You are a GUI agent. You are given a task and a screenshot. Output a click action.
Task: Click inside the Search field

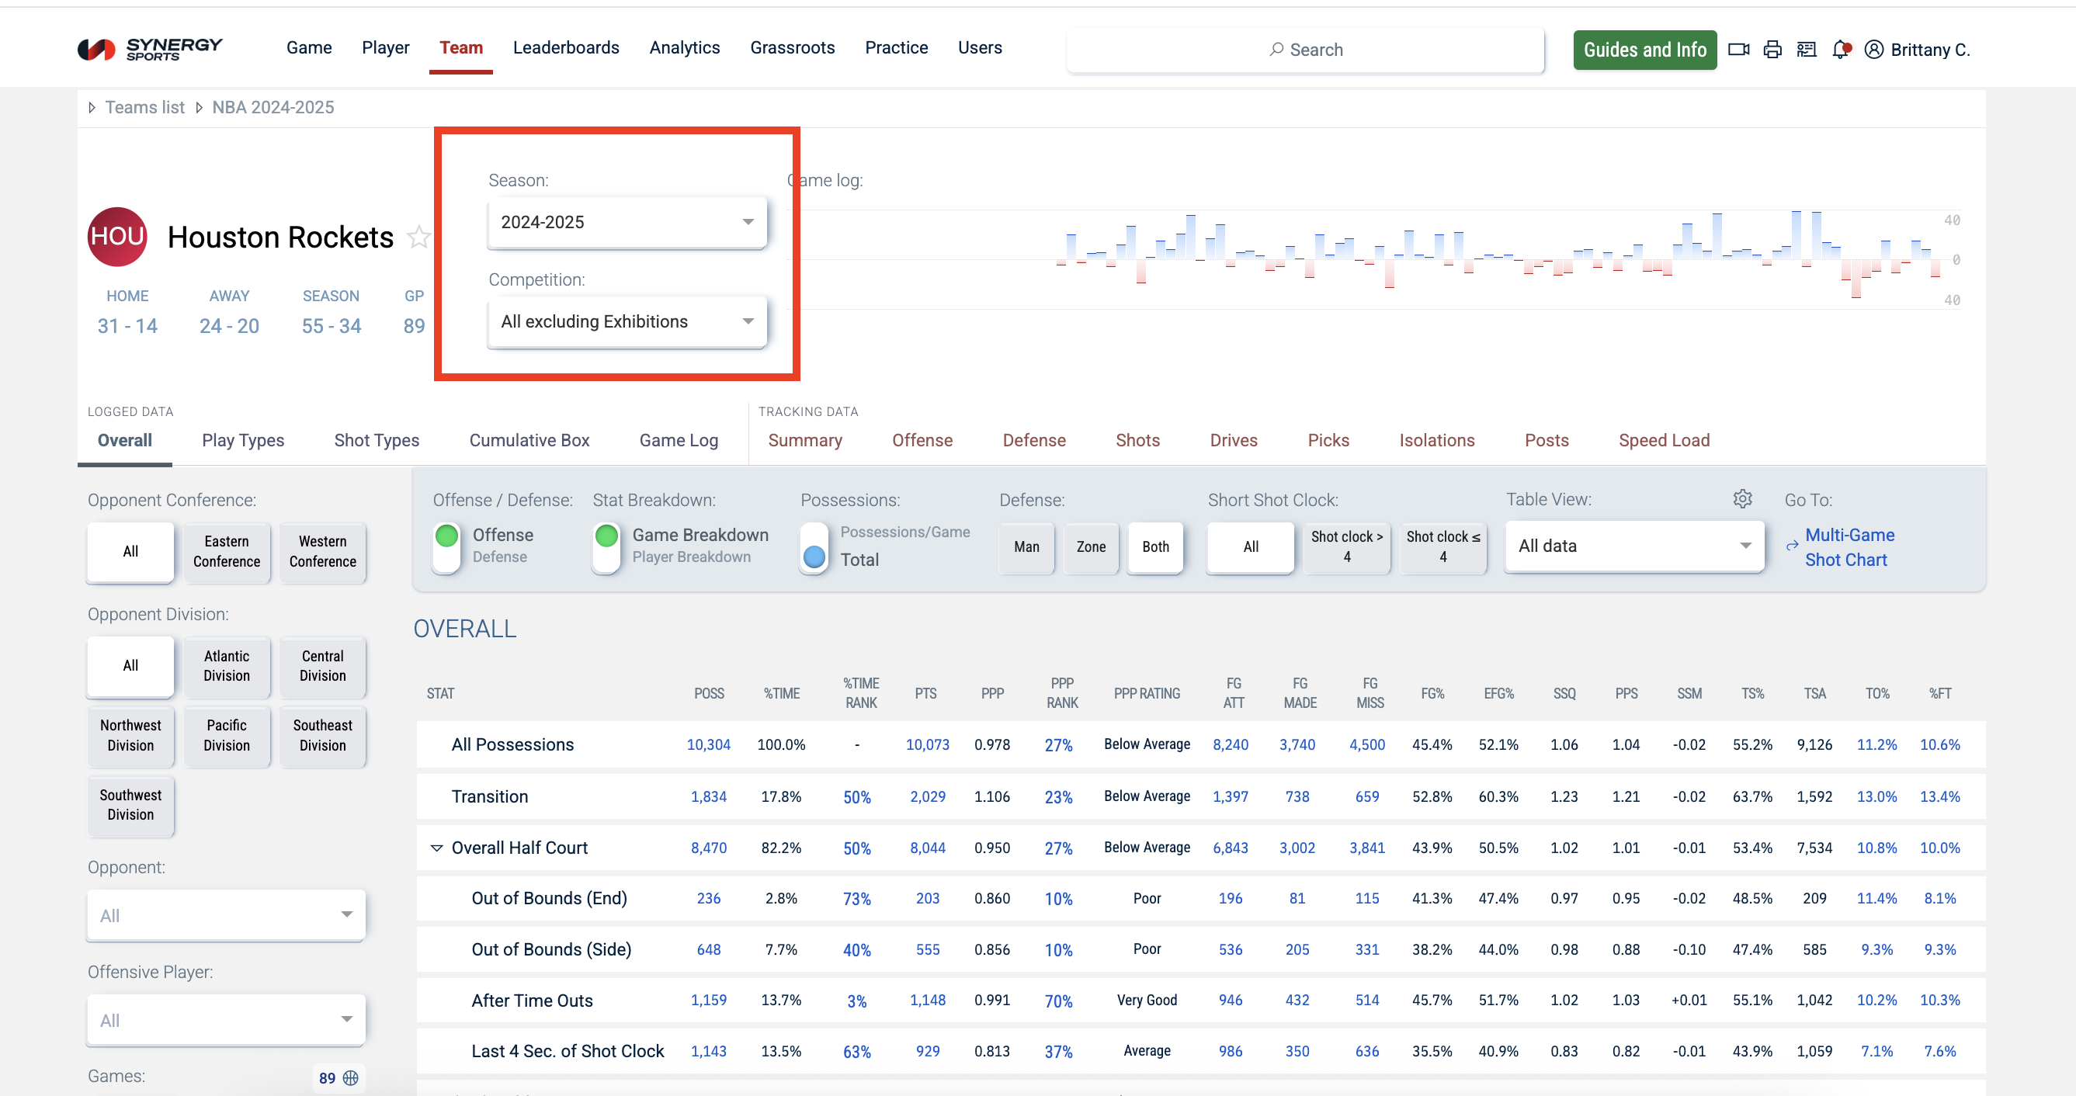[x=1306, y=50]
